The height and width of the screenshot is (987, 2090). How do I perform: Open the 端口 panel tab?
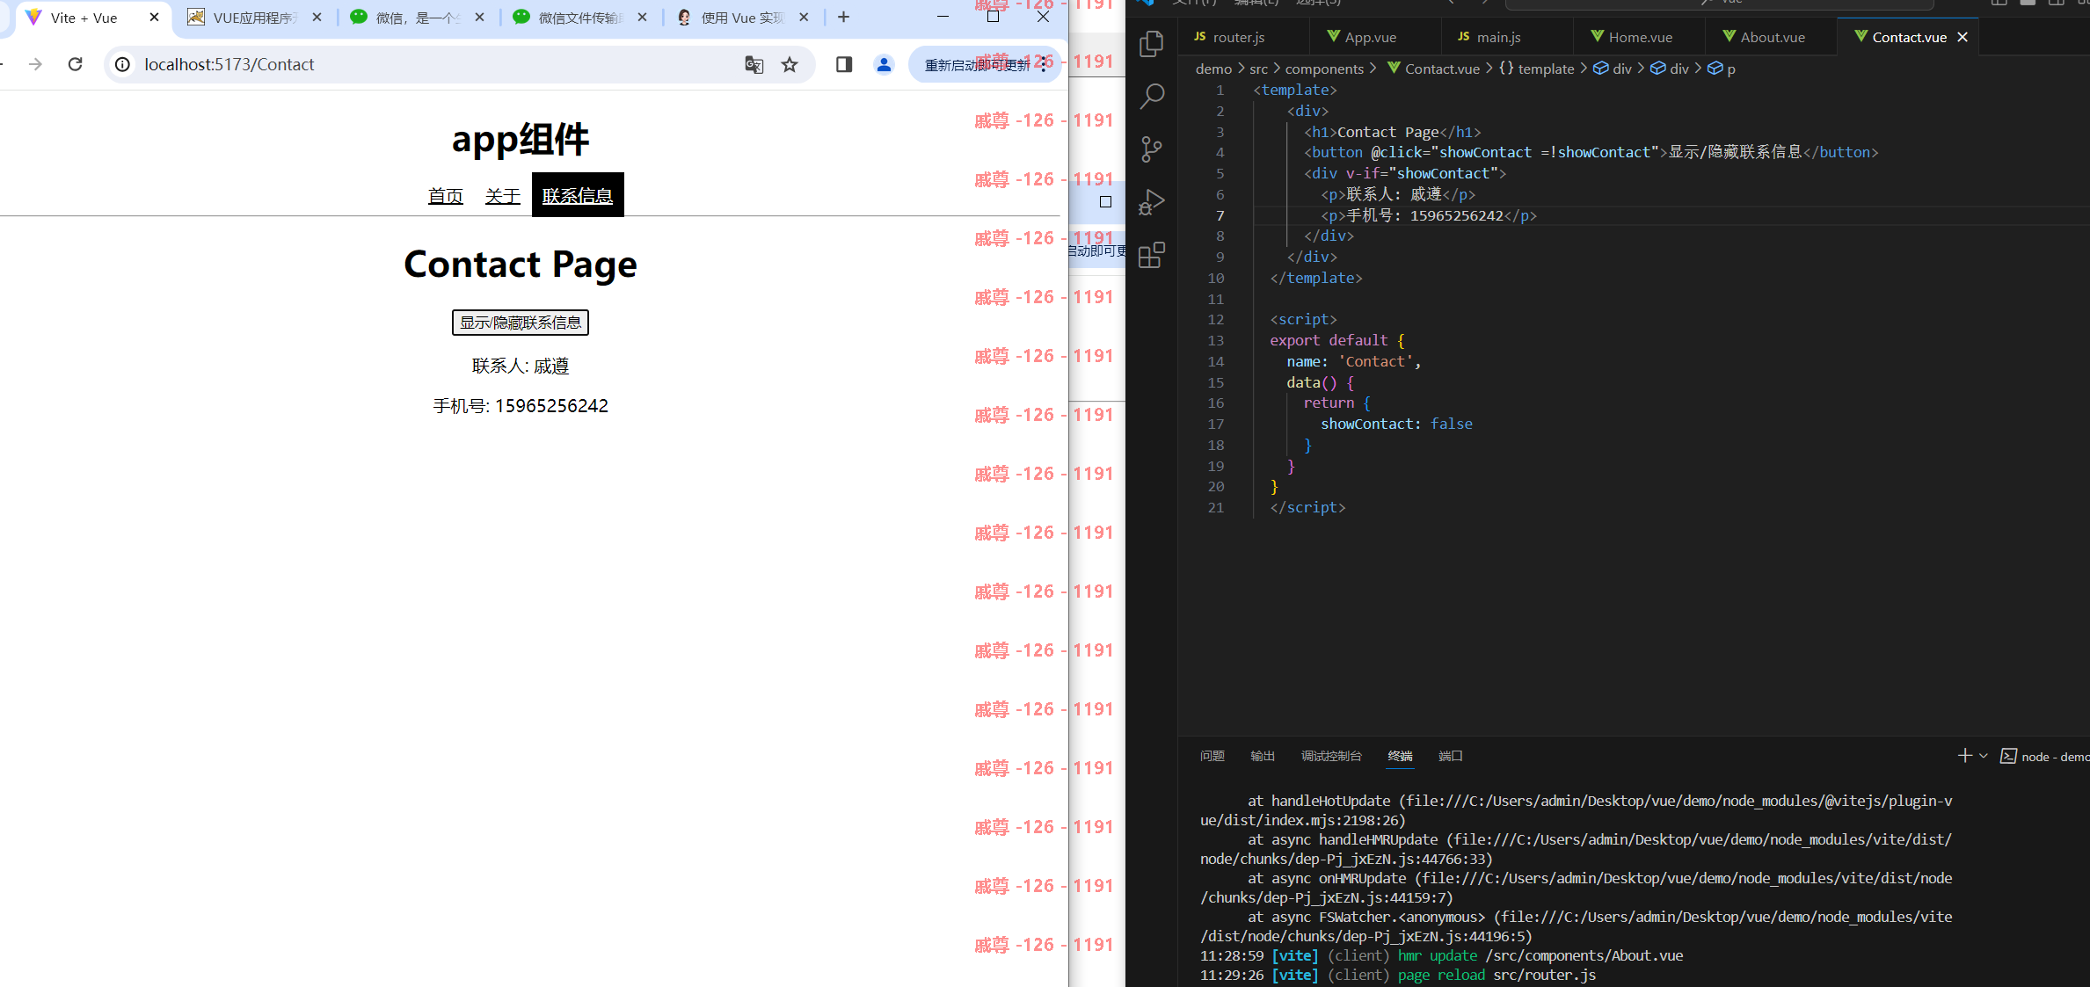tap(1450, 756)
